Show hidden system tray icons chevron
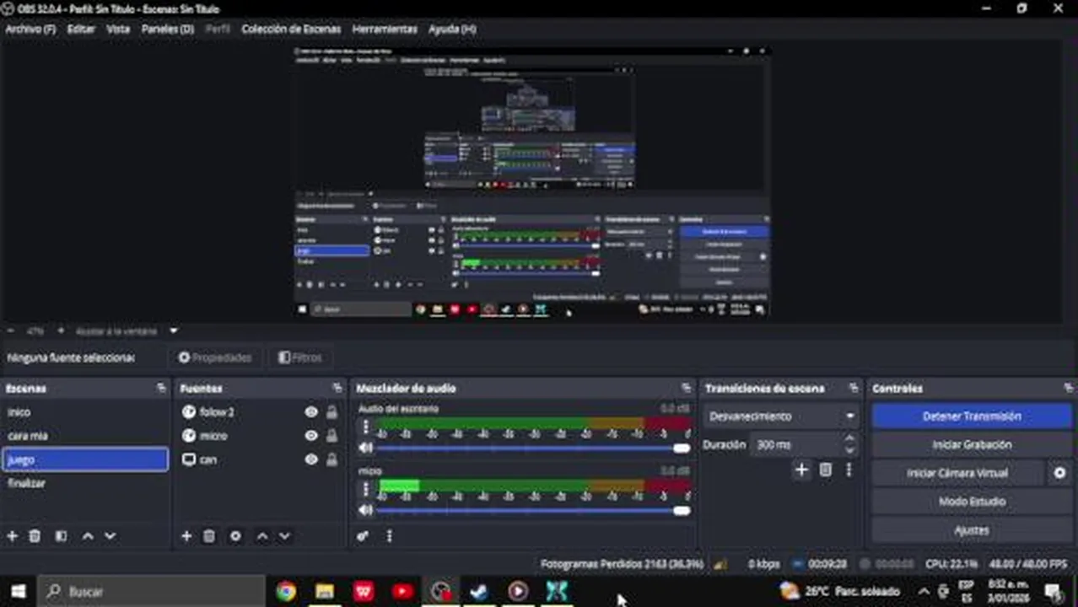1078x607 pixels. point(923,592)
